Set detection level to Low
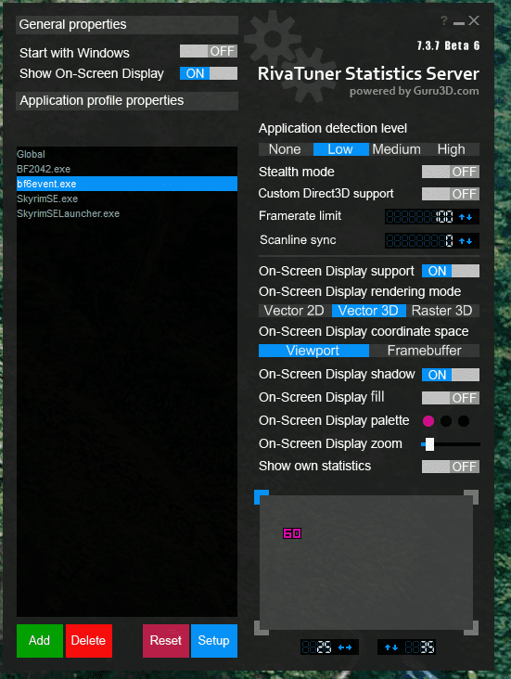Viewport: 511px width, 679px height. click(340, 149)
